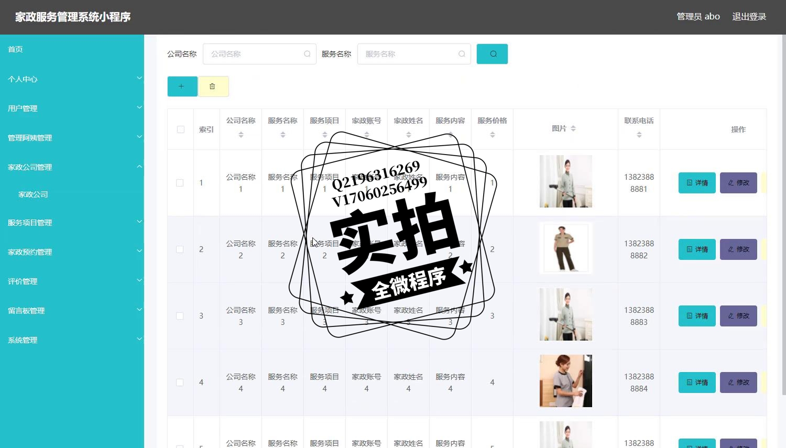
Task: Open row 3 cleaner image thumbnail
Action: click(x=566, y=314)
